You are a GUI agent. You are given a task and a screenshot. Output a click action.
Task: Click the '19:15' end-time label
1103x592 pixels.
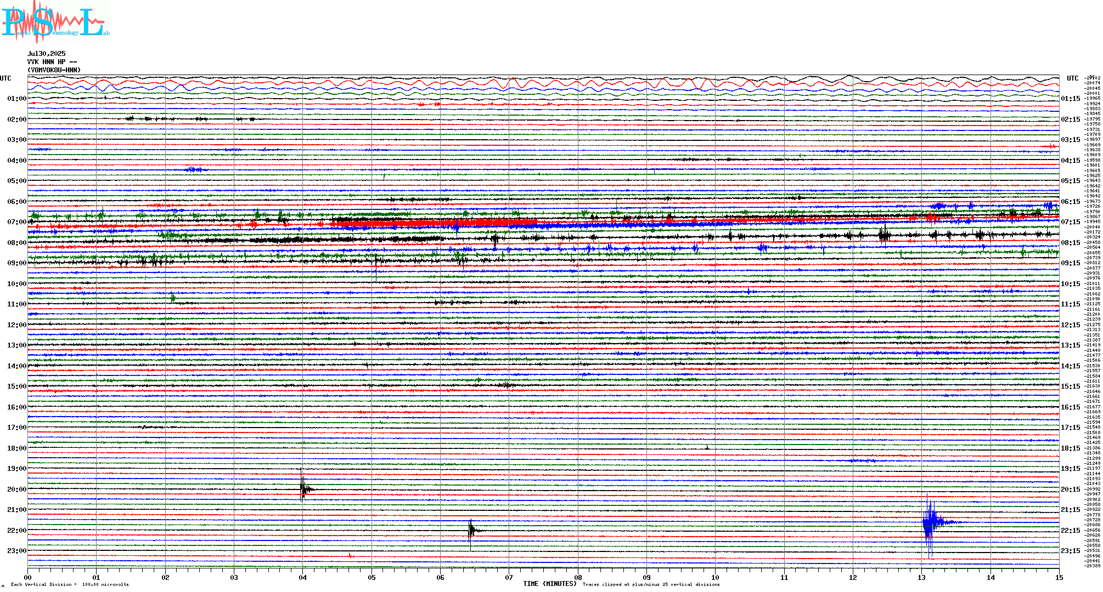pyautogui.click(x=1071, y=469)
